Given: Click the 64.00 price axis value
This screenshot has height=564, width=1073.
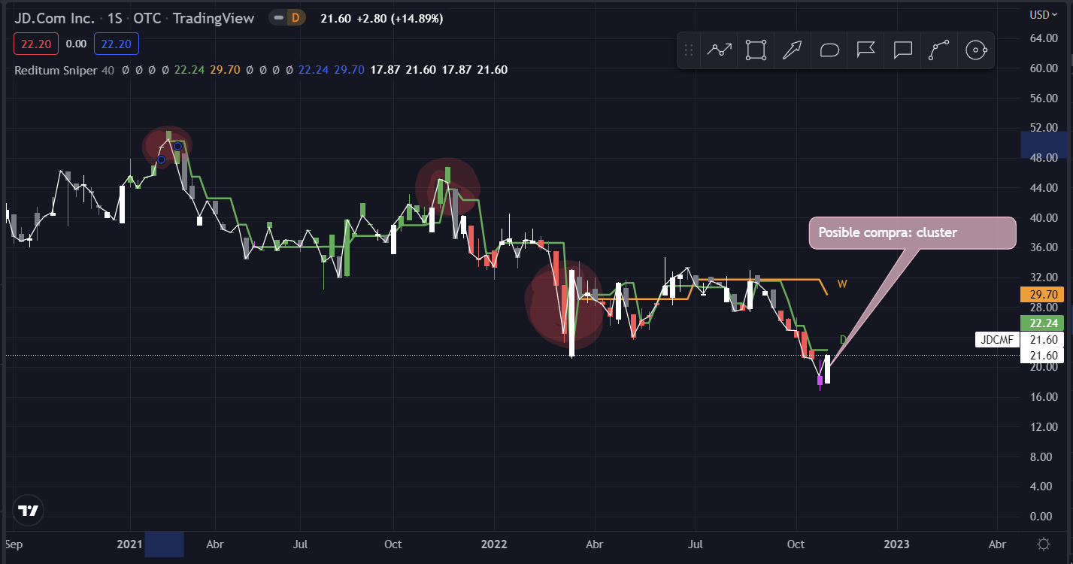Looking at the screenshot, I should coord(1044,38).
